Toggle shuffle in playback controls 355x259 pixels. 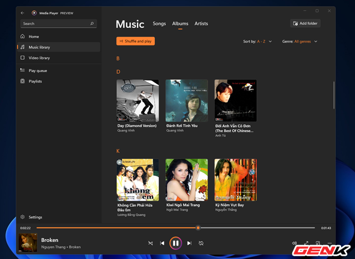pyautogui.click(x=150, y=243)
